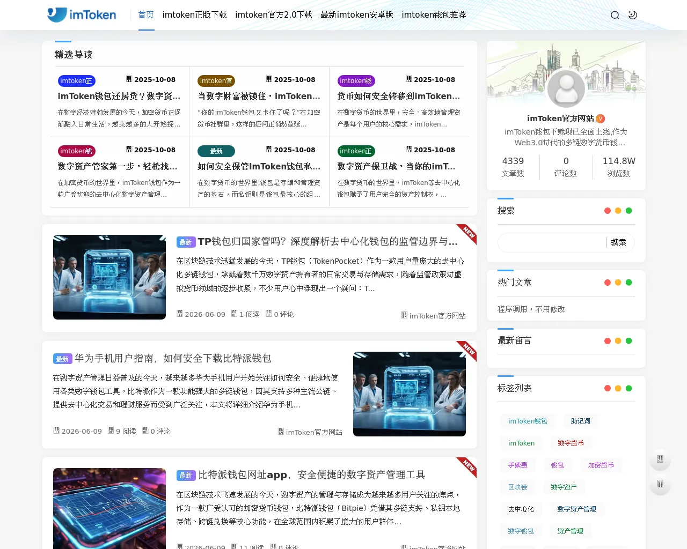687x549 pixels.
Task: Click the 9 阅读 count on the 华为手机 article
Action: [122, 431]
